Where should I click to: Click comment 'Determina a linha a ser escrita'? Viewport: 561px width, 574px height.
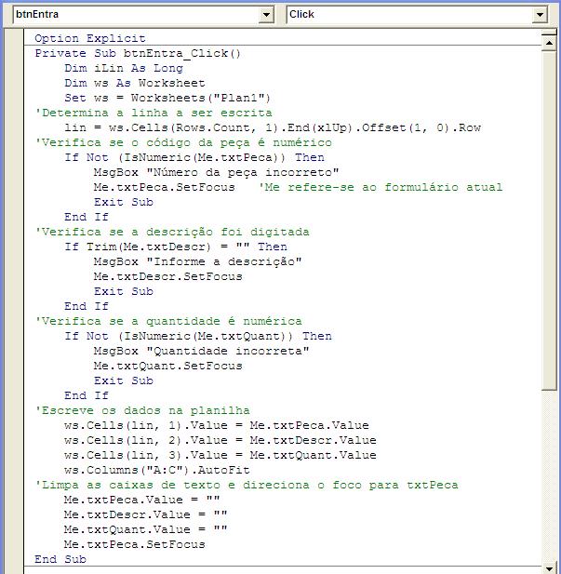(x=154, y=113)
